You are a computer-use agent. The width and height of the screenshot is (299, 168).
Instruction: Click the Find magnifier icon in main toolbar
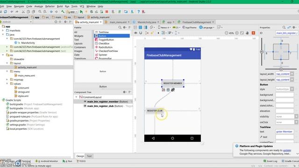[x=40, y=12]
